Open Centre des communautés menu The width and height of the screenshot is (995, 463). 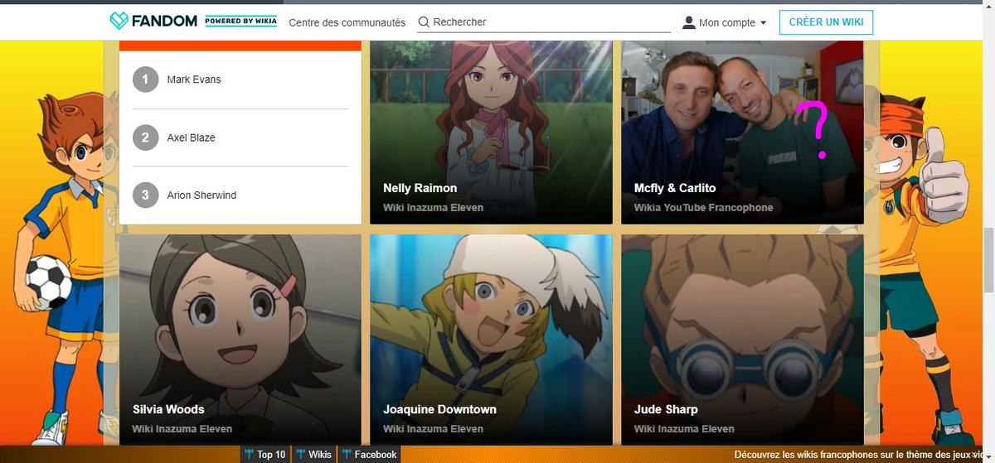[x=347, y=22]
